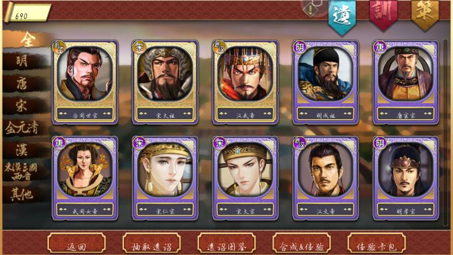453x255 pixels.
Task: Select the 明 dynasty filter tab
Action: point(23,61)
